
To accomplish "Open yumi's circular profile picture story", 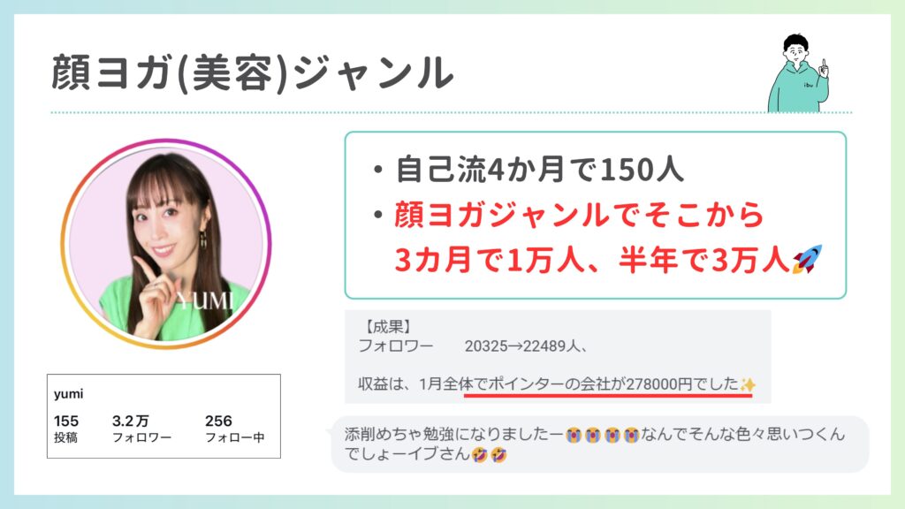I will click(x=166, y=244).
